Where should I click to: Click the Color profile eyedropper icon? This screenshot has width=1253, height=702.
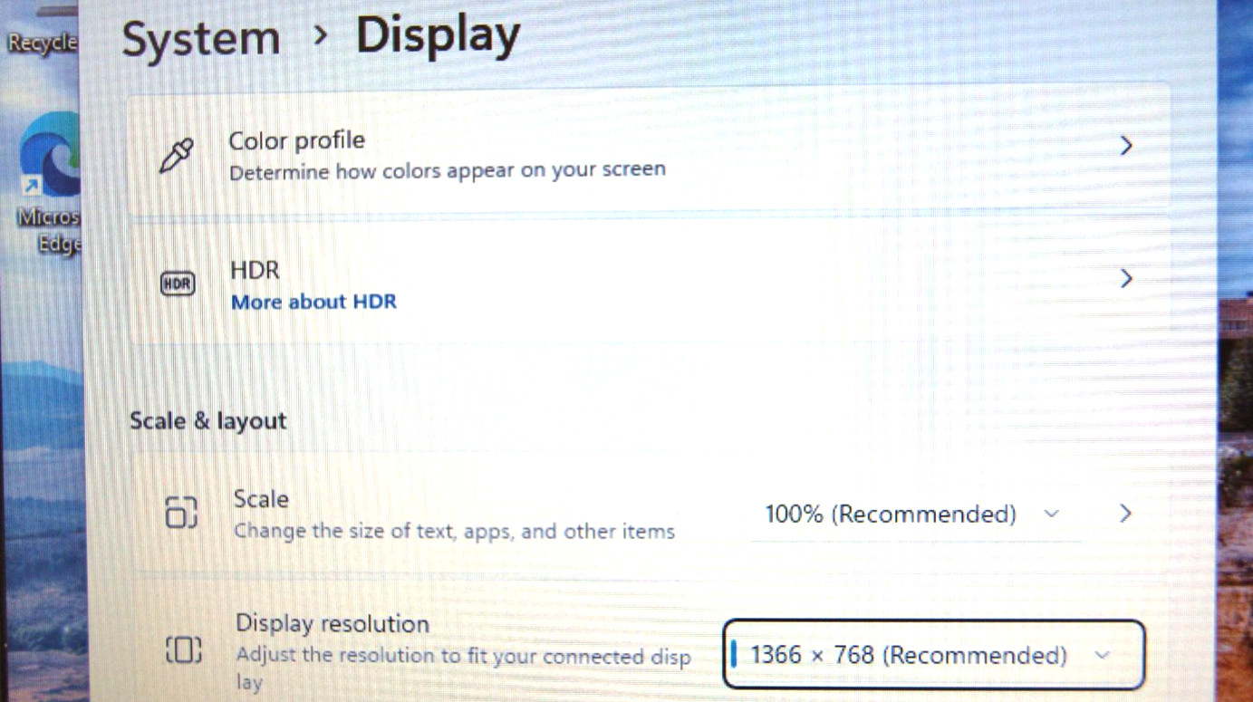point(177,155)
